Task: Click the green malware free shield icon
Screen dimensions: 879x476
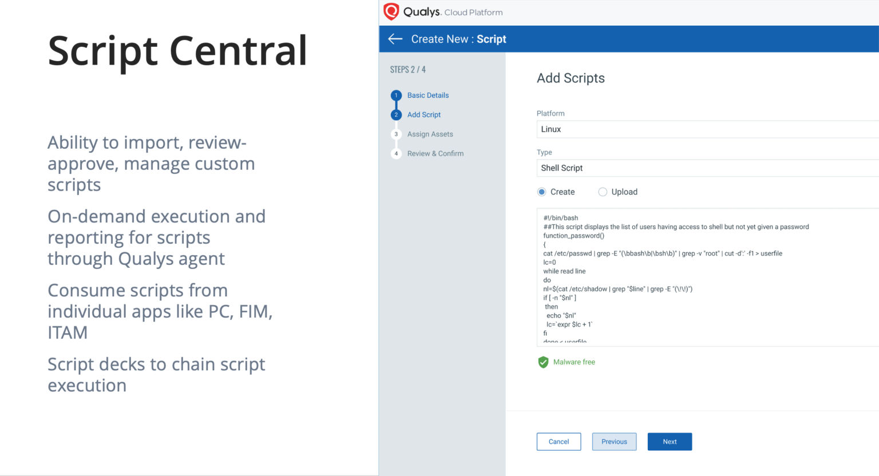Action: pos(543,362)
